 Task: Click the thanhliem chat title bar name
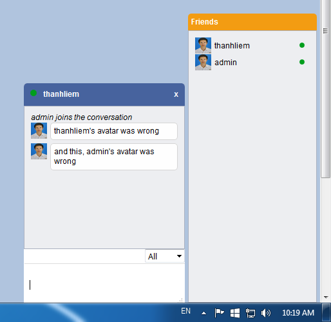click(x=61, y=94)
